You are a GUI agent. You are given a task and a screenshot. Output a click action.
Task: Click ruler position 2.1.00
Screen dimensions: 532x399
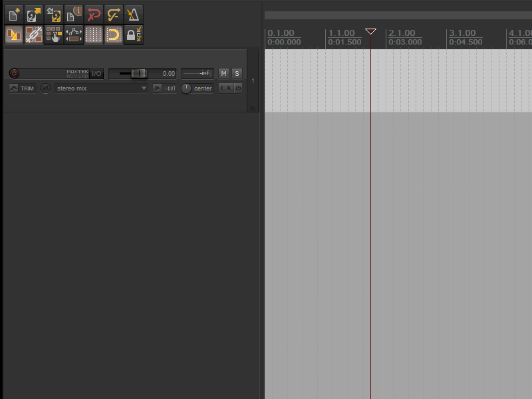pos(402,33)
